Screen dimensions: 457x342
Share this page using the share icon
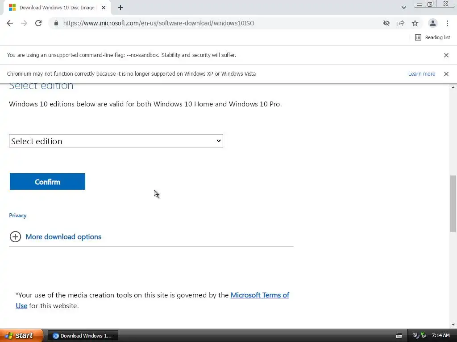coord(401,23)
